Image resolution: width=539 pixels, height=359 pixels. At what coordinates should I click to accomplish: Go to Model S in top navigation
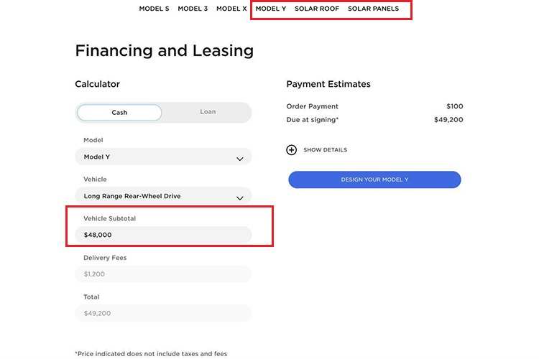[154, 9]
